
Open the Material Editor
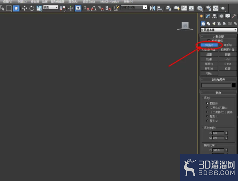[200, 8]
